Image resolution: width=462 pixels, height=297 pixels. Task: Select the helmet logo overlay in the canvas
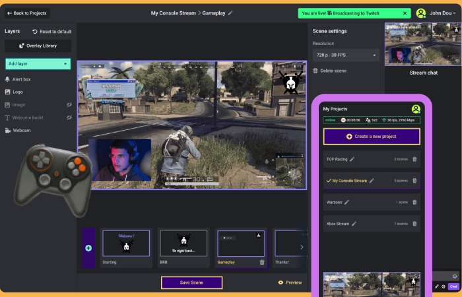[291, 82]
